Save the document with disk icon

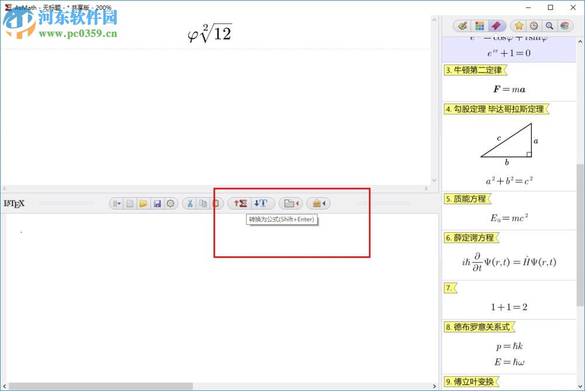(157, 203)
